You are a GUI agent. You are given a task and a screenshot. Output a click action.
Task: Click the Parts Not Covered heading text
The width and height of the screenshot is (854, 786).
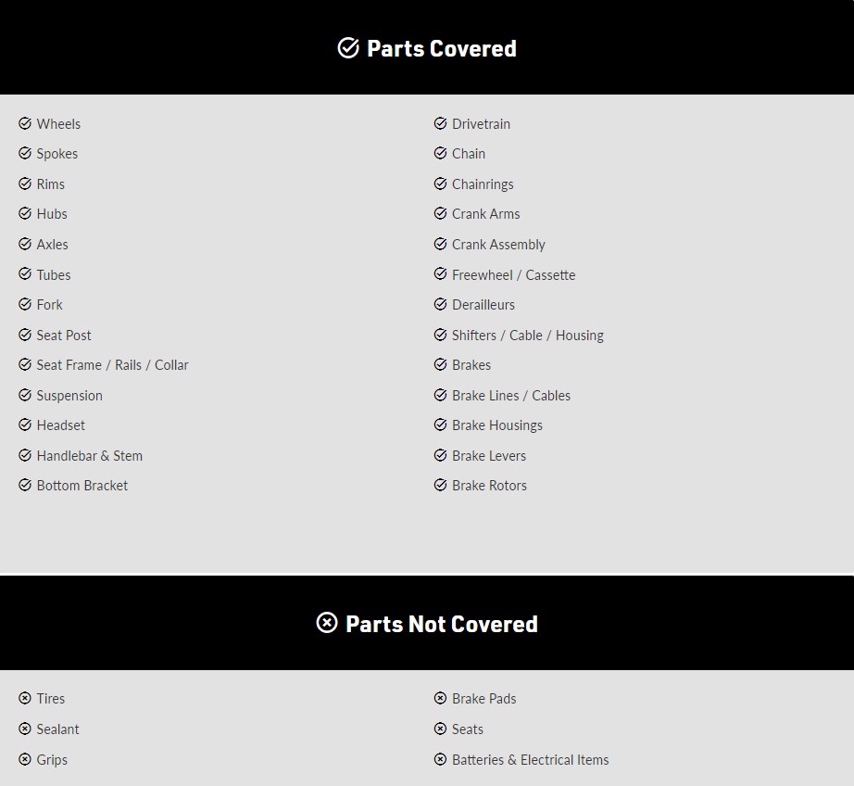point(441,624)
